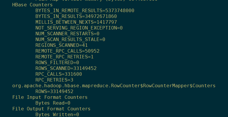This screenshot has width=228, height=117.
Task: Click the Bytes Written=0 line
Action: 57,114
